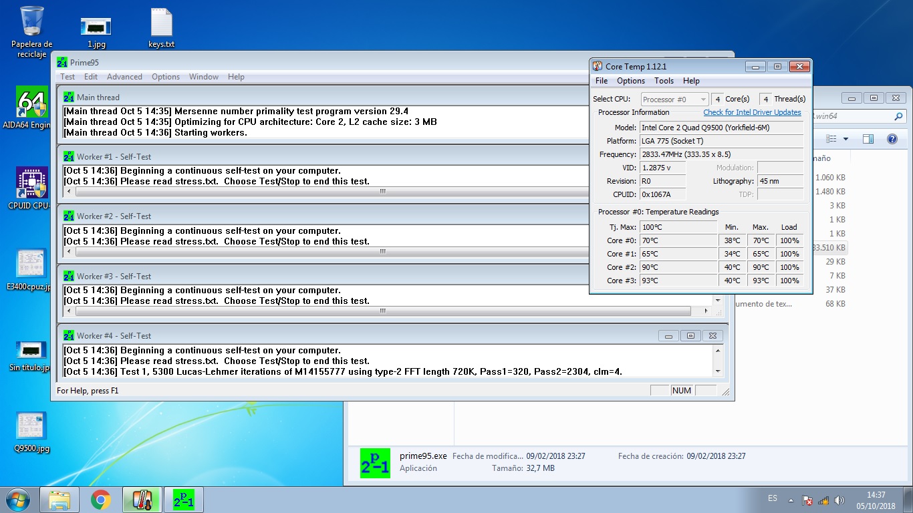913x513 pixels.
Task: Click the Tj. Max value 100°C
Action: (x=678, y=227)
